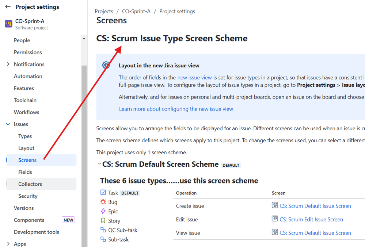
Task: Click CO-Sprint-A project name in sidebar
Action: (30, 21)
